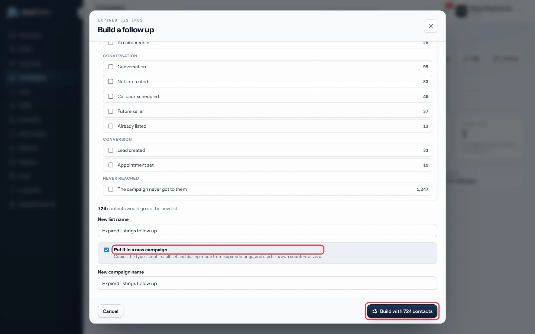Click the Lead created row label
The height and width of the screenshot is (334, 535).
click(x=131, y=150)
